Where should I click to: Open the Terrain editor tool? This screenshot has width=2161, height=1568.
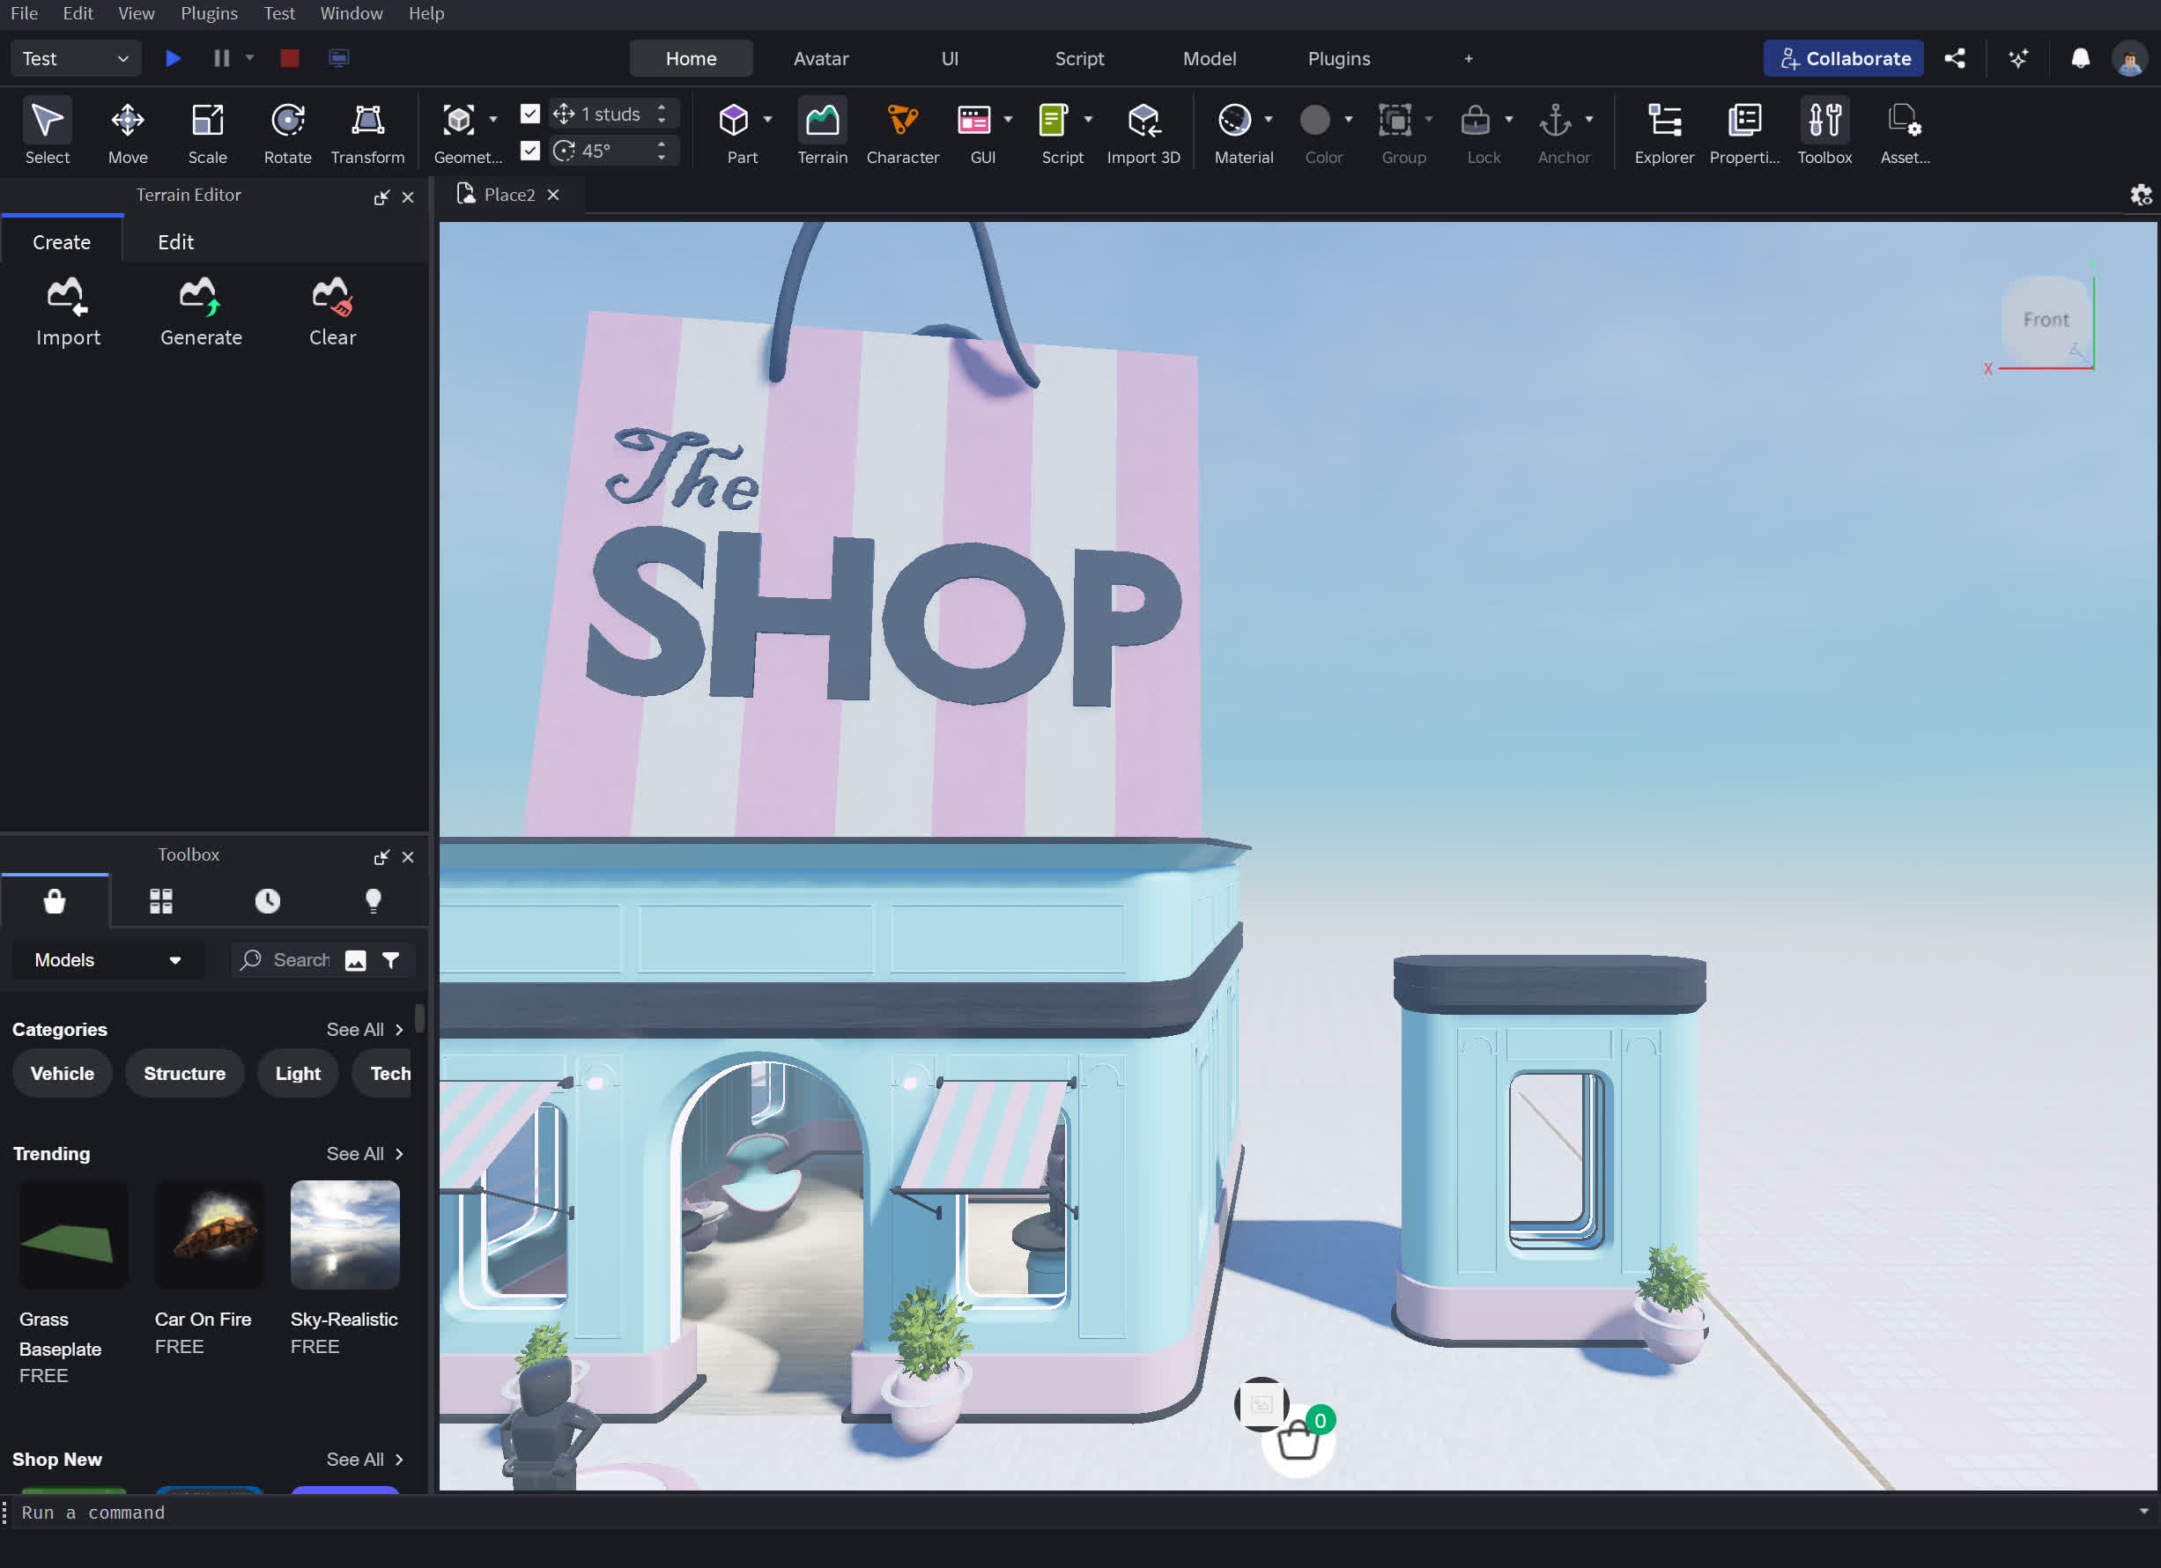821,130
